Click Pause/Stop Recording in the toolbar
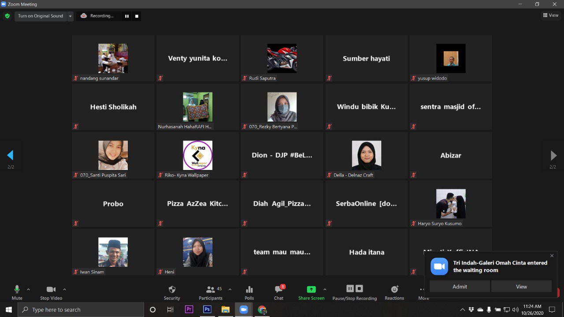Viewport: 564px width, 317px height. (355, 293)
